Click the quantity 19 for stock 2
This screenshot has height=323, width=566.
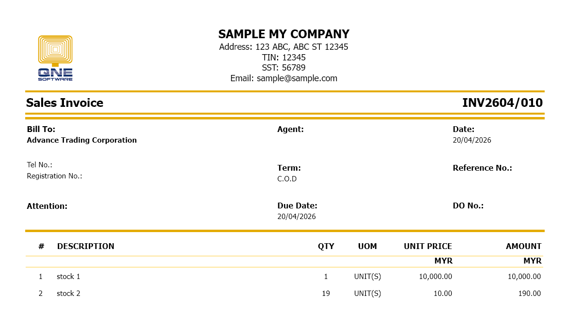(326, 294)
